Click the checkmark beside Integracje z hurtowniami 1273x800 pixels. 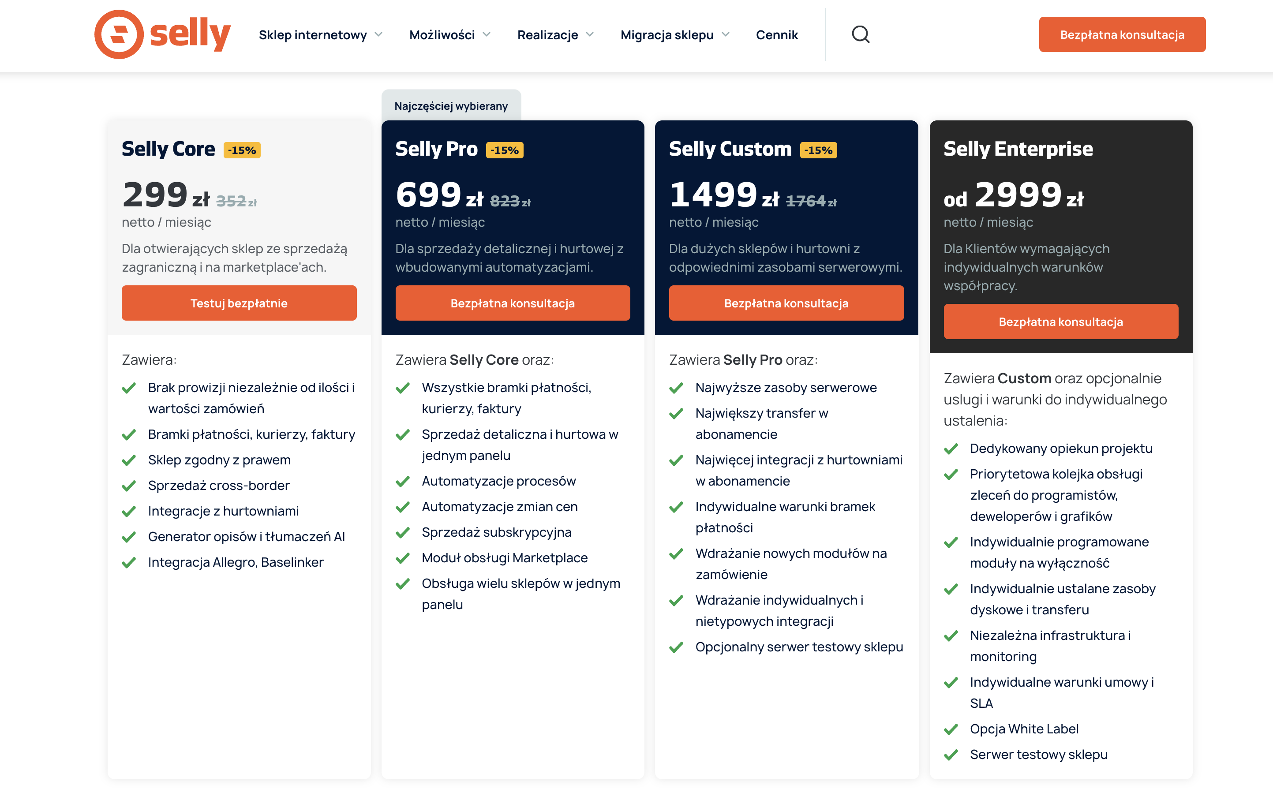[x=128, y=512]
